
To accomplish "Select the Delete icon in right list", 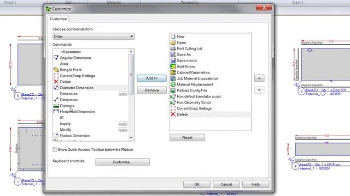I will (173, 114).
